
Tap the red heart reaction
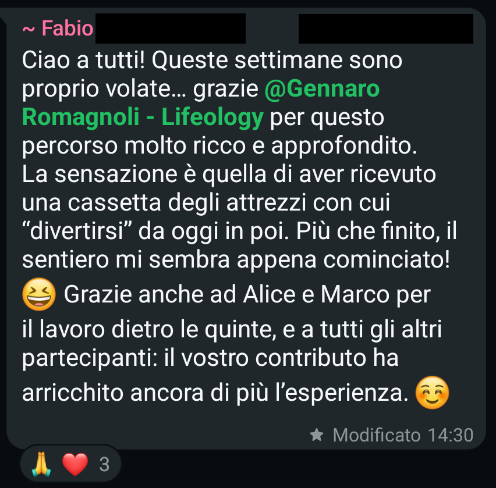tap(75, 464)
